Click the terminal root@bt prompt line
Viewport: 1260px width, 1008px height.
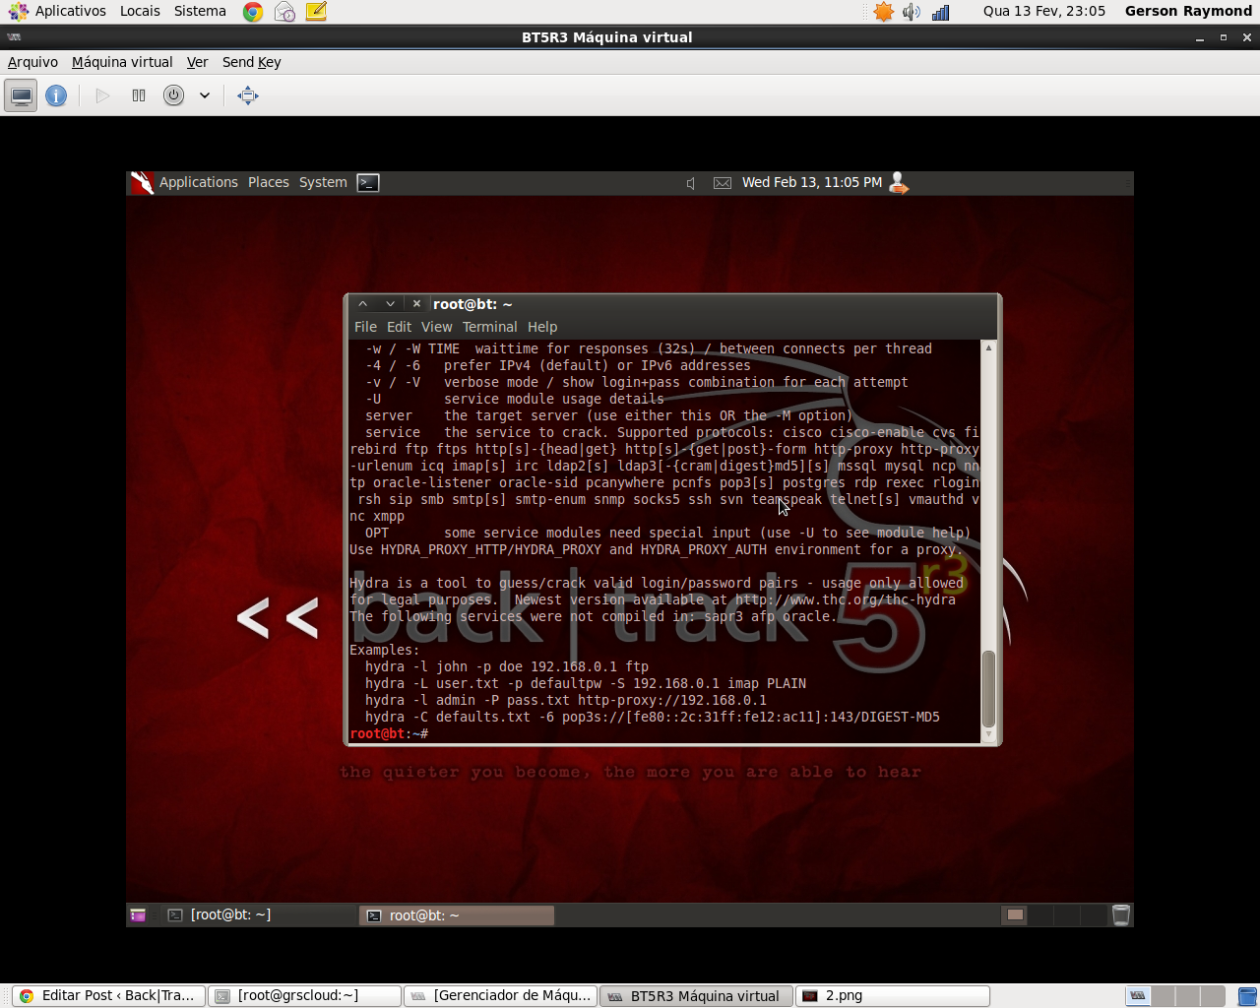[x=389, y=733]
